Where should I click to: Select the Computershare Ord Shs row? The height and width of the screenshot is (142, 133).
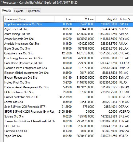[68, 53]
